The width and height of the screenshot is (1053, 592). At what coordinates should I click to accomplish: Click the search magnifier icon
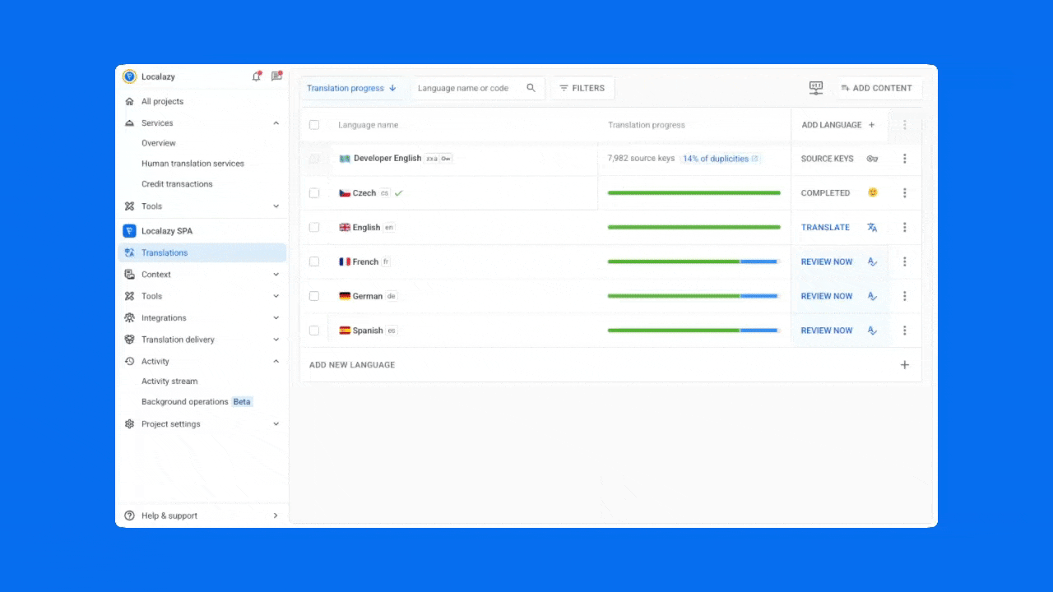tap(531, 88)
